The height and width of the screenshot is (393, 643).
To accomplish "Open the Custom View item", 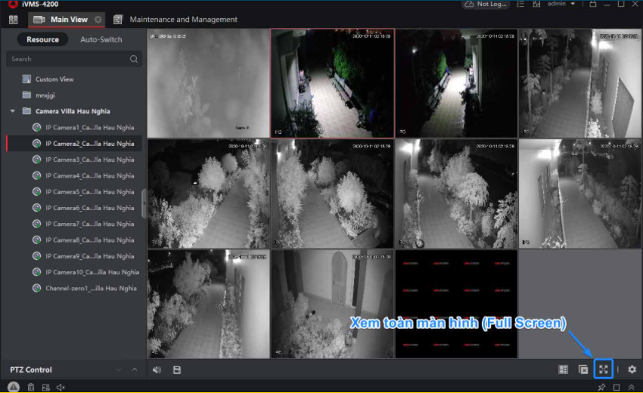I will [x=54, y=79].
